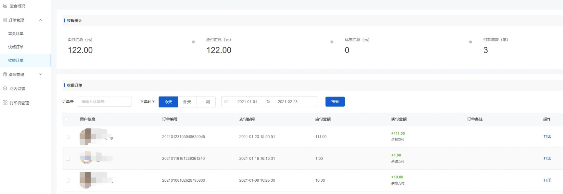This screenshot has height=194, width=563.
Task: Collapse the 订单管理 menu chevron
Action: click(x=41, y=20)
